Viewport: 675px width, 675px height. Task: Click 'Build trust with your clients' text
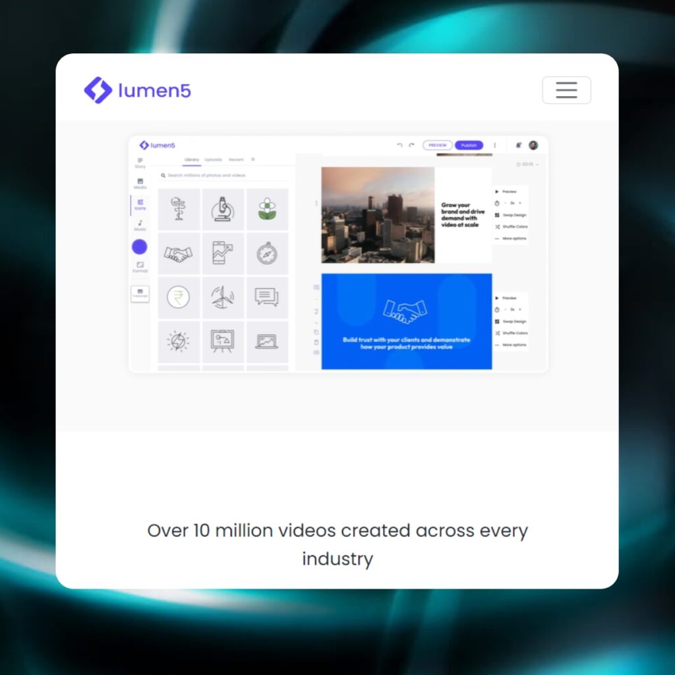click(406, 343)
